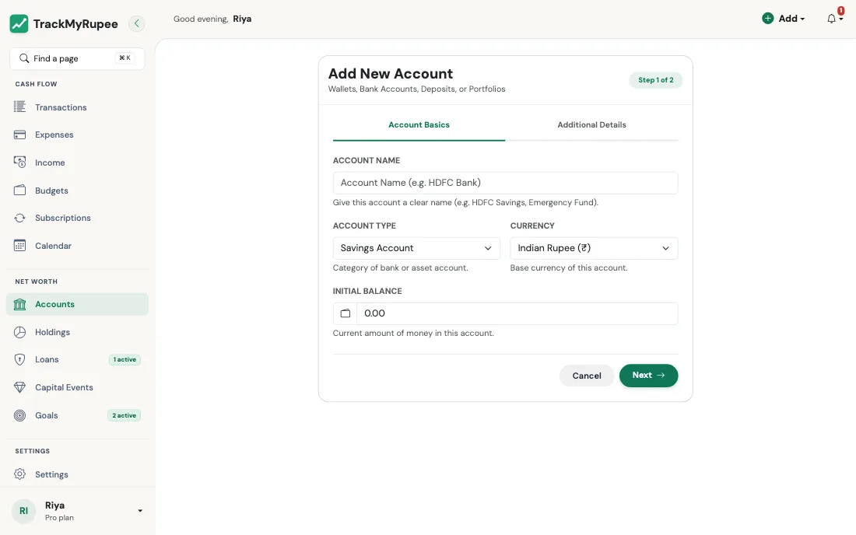Open the Income page
856x535 pixels.
(77, 163)
